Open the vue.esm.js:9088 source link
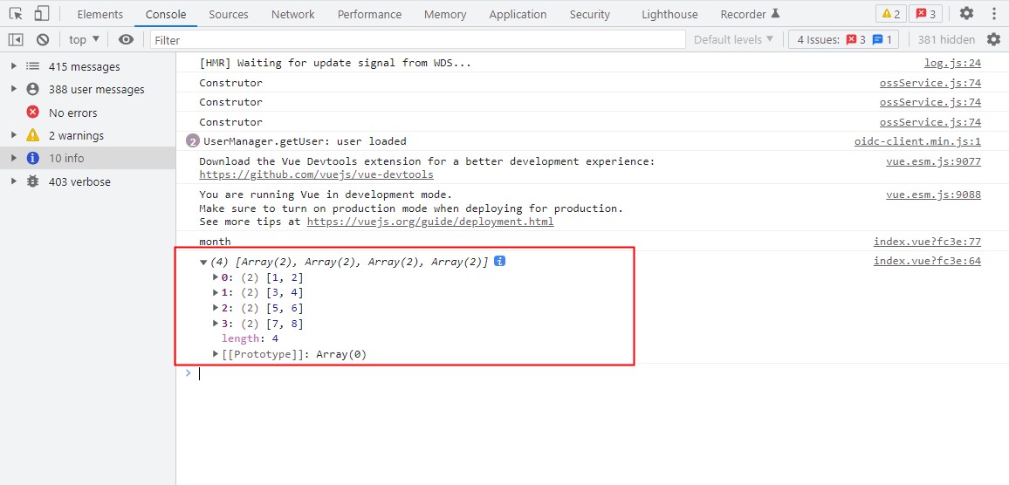This screenshot has width=1009, height=485. click(934, 195)
